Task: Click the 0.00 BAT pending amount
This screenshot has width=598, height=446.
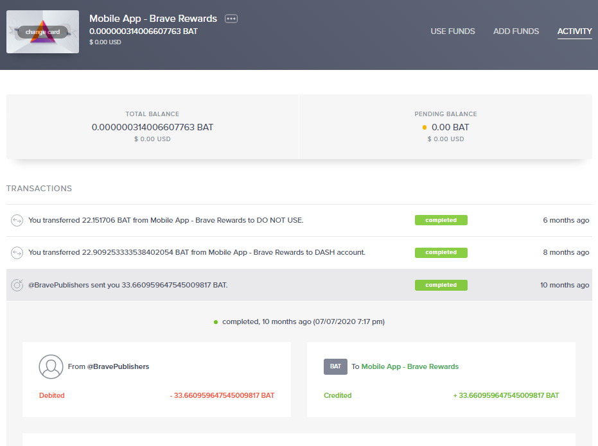Action: click(450, 127)
